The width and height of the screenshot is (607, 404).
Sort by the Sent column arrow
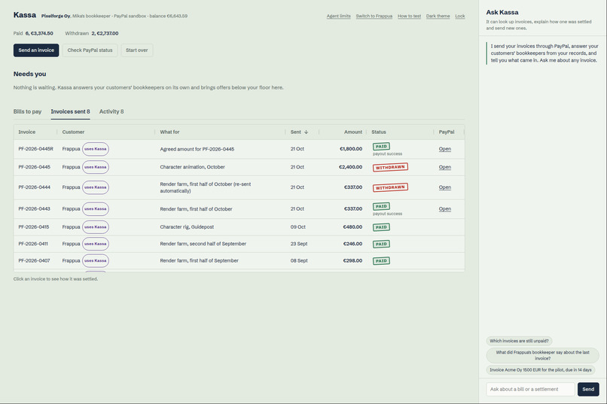pyautogui.click(x=307, y=132)
